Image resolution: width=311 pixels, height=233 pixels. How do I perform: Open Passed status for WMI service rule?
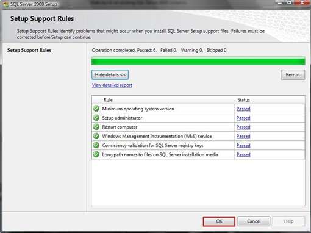click(243, 136)
